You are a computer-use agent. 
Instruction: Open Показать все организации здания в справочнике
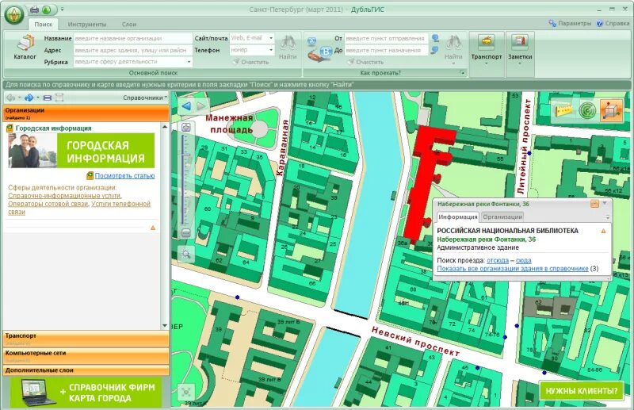coord(513,269)
